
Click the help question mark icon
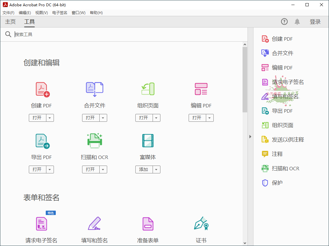click(x=284, y=22)
